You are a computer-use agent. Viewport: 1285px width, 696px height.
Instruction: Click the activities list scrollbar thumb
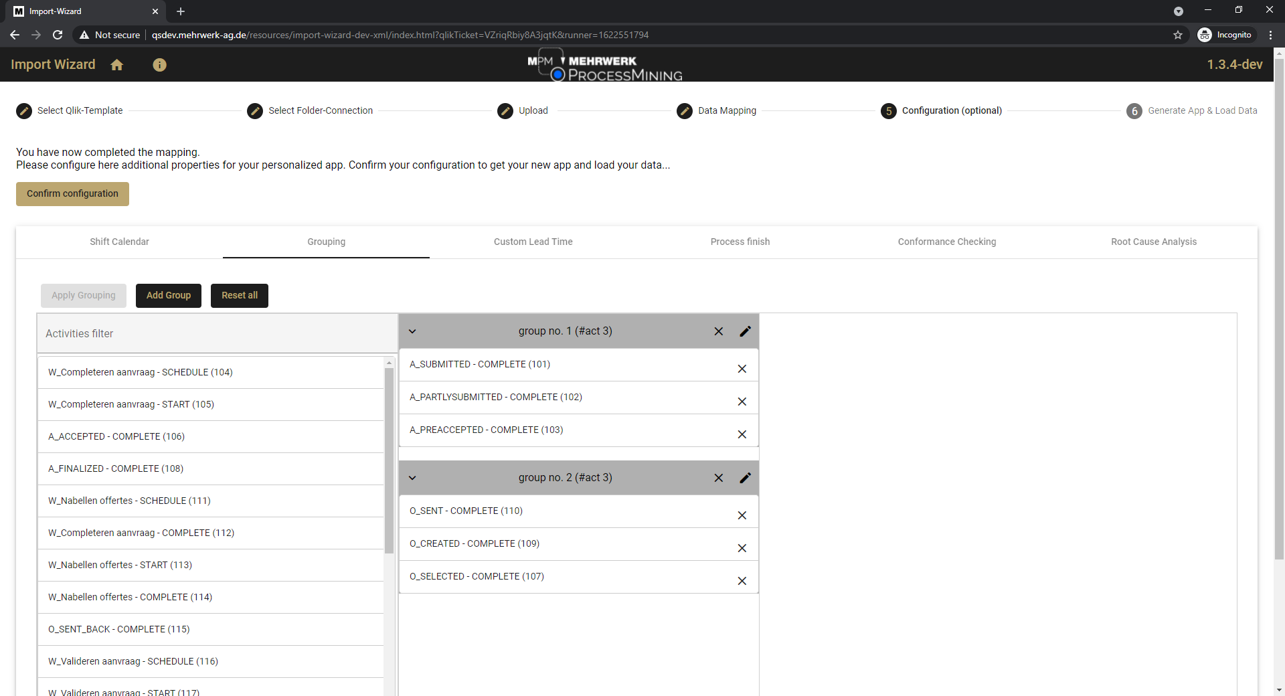(x=389, y=460)
